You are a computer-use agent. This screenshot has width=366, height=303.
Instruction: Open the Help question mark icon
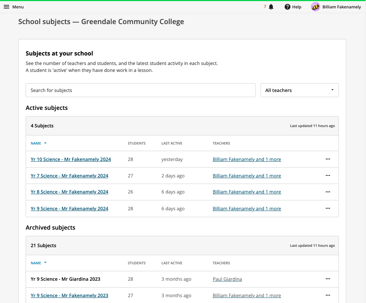(x=287, y=7)
